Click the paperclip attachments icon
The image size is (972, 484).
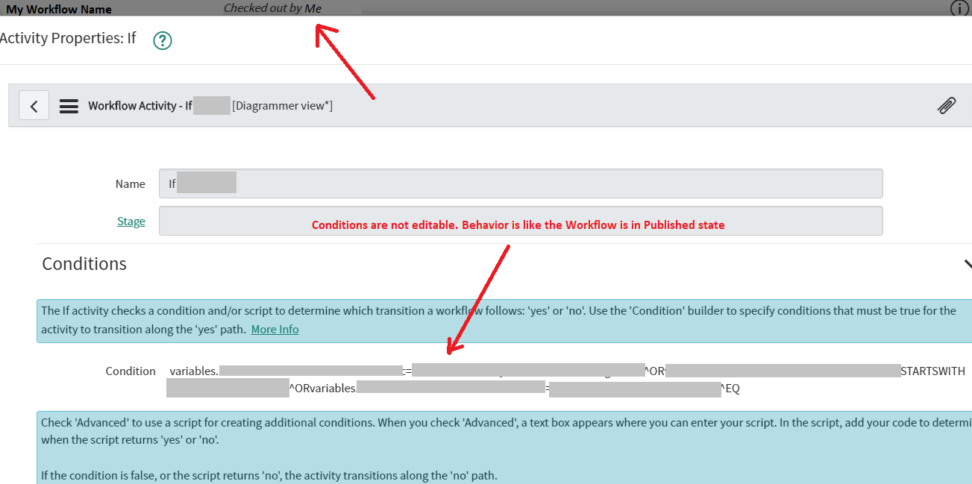946,105
